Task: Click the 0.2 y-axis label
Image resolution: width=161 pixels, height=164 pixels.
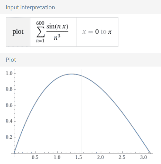Action: point(9,137)
